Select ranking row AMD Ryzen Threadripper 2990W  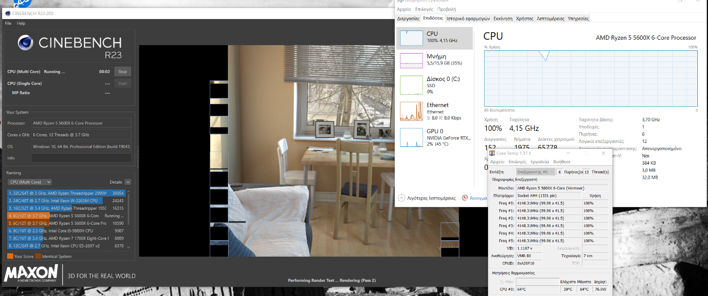[x=66, y=193]
